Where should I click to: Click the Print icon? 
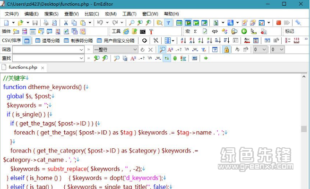click(46, 23)
